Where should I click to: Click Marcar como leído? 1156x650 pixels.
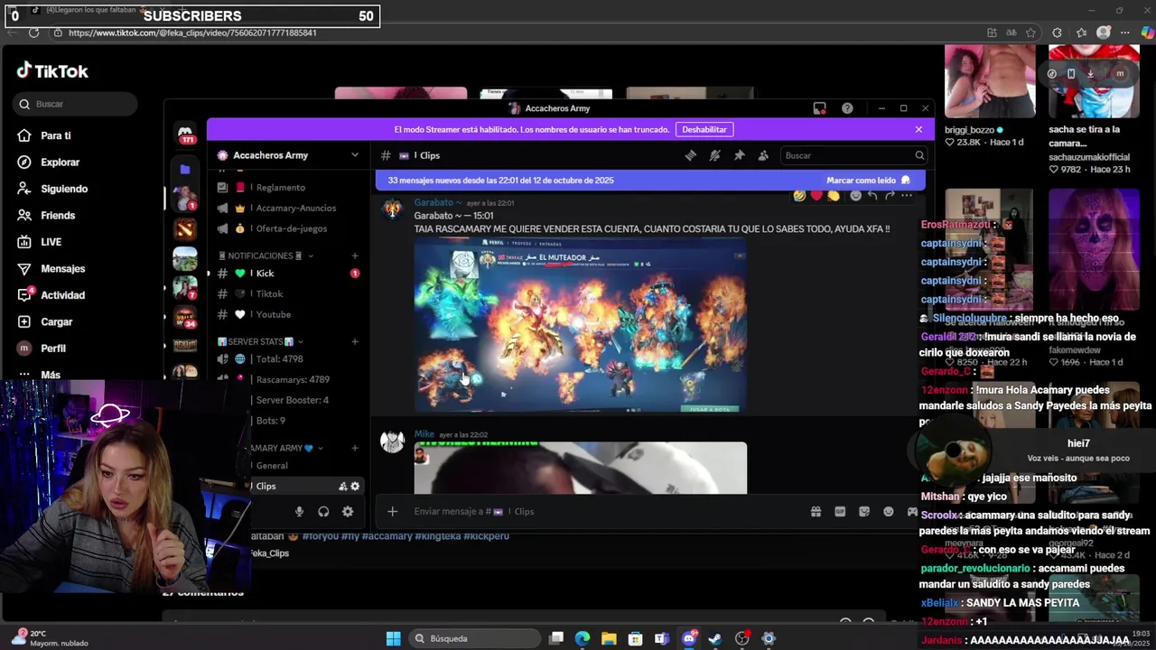[x=869, y=181]
